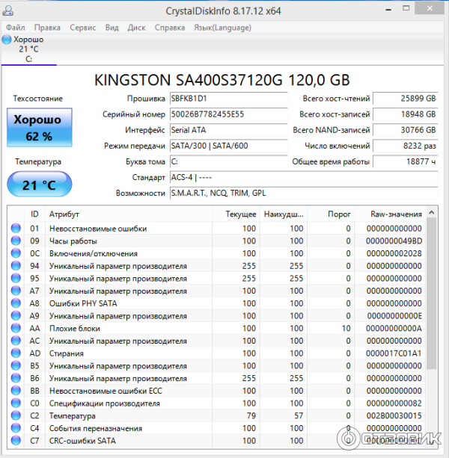Viewport: 449px width, 458px height.
Task: Open the Сервис menu
Action: 83,28
